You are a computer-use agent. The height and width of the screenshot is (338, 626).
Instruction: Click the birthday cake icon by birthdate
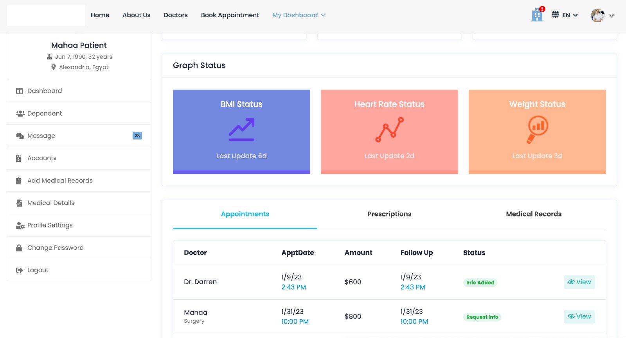click(x=49, y=57)
